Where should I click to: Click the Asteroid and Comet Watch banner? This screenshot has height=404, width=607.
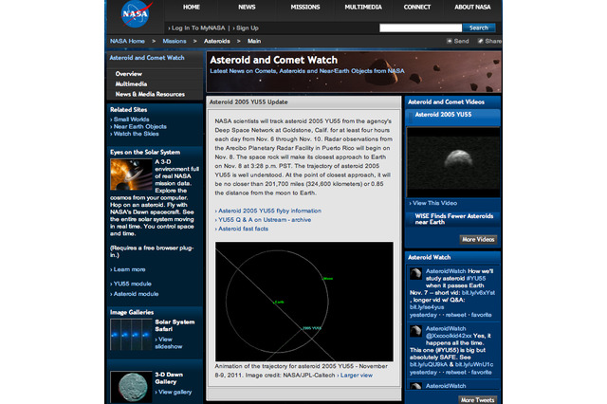click(x=354, y=72)
